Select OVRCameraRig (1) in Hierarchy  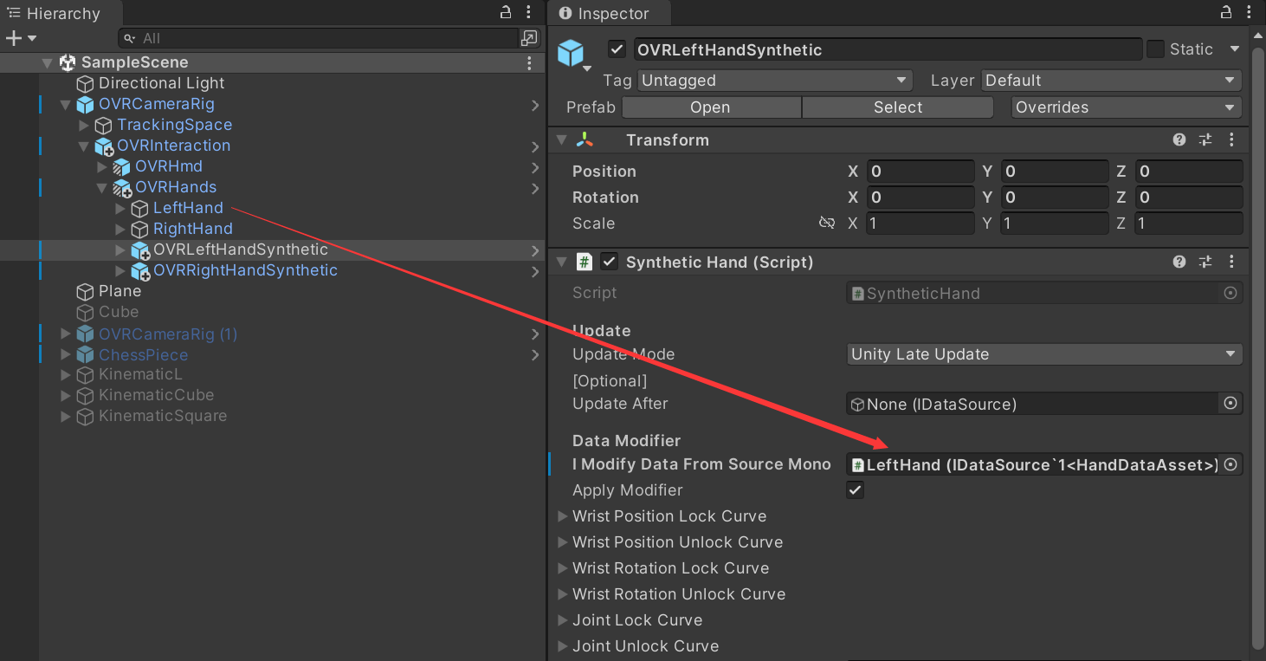click(x=168, y=334)
